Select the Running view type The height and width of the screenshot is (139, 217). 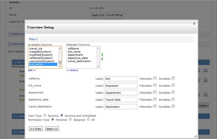(45, 115)
